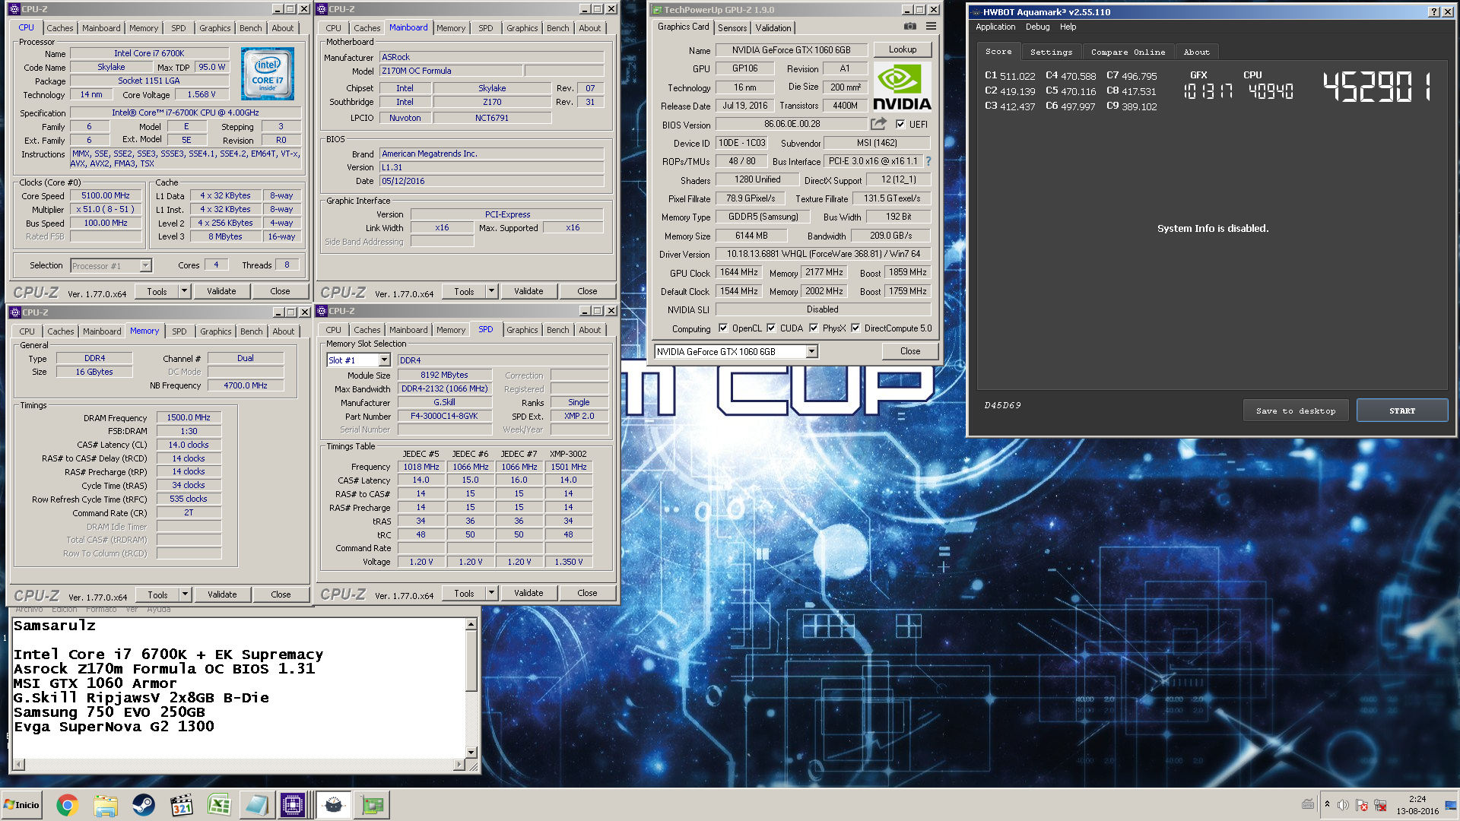Click the Show desktop icon
The width and height of the screenshot is (1460, 821).
(1451, 805)
